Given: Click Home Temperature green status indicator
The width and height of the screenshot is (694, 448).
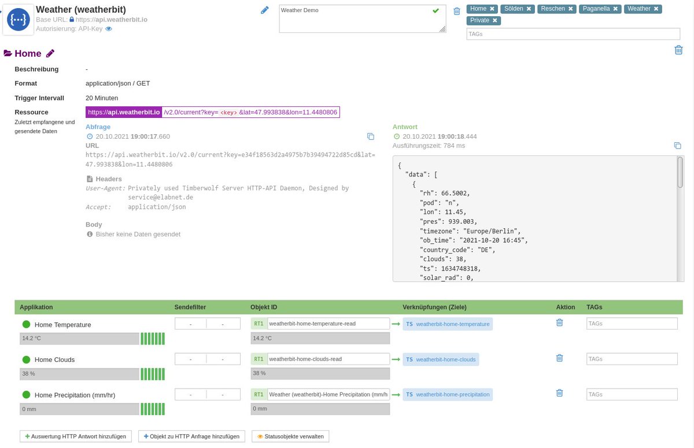Looking at the screenshot, I should tap(26, 324).
